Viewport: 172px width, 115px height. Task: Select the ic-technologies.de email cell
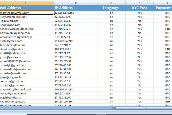pos(27,102)
